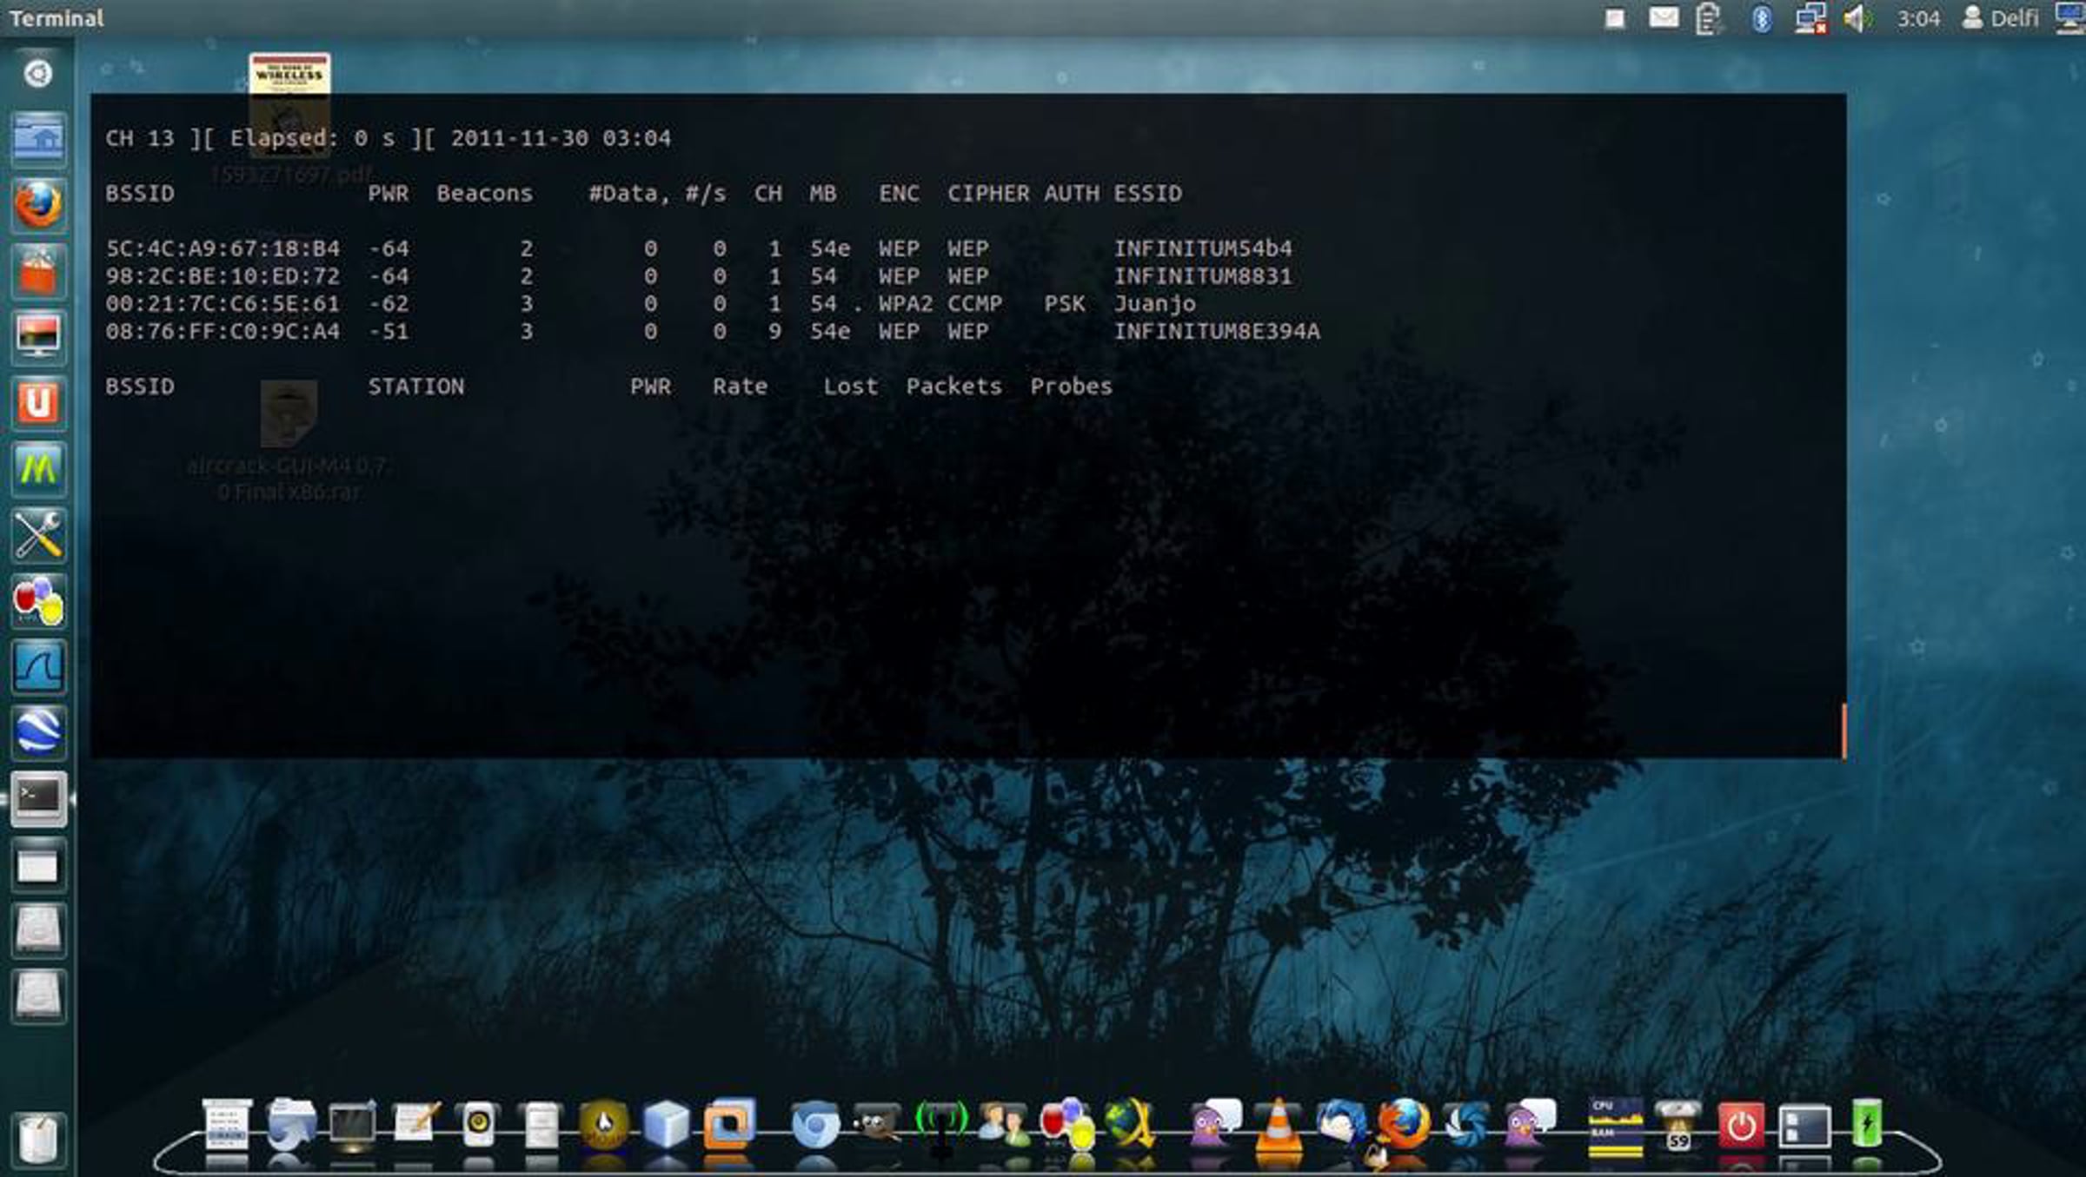The height and width of the screenshot is (1177, 2086).
Task: Click the document list icon in dock
Action: [227, 1126]
